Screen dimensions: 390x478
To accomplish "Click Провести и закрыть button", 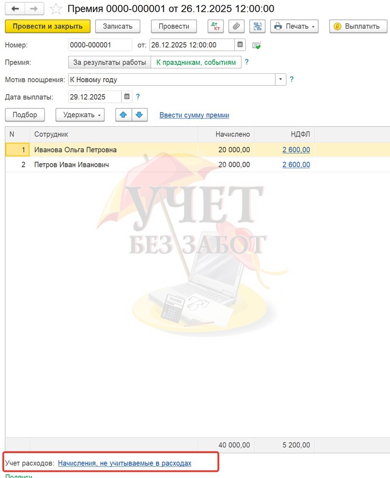I will tap(48, 27).
